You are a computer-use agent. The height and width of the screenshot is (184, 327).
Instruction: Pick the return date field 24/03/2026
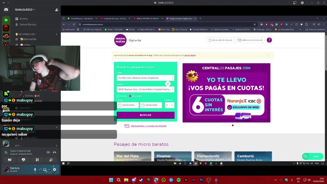coord(151,105)
